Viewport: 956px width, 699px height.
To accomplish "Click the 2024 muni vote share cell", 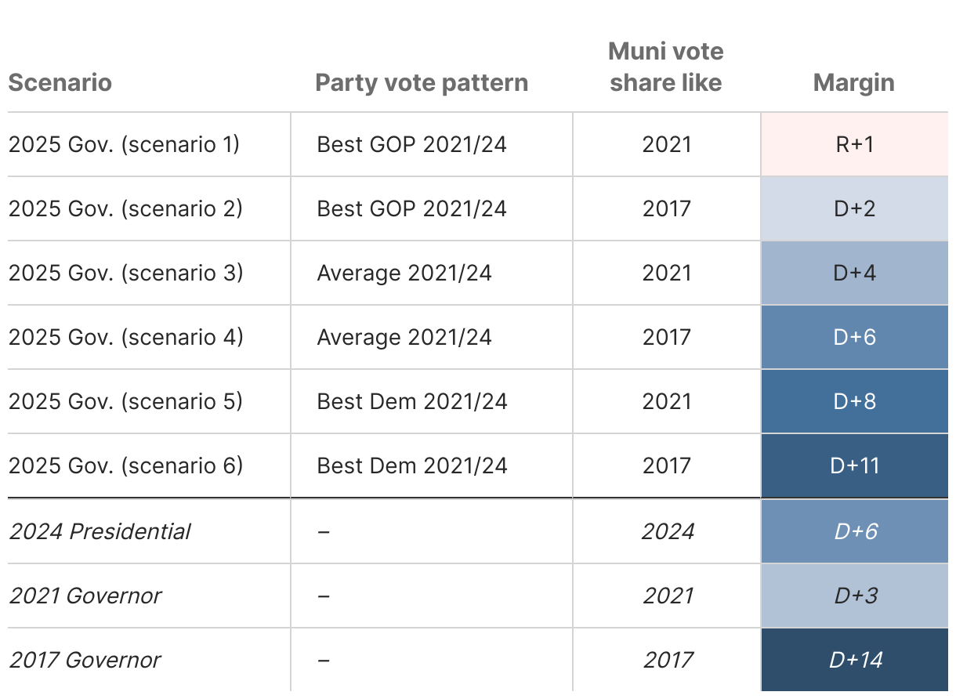I will (x=668, y=531).
